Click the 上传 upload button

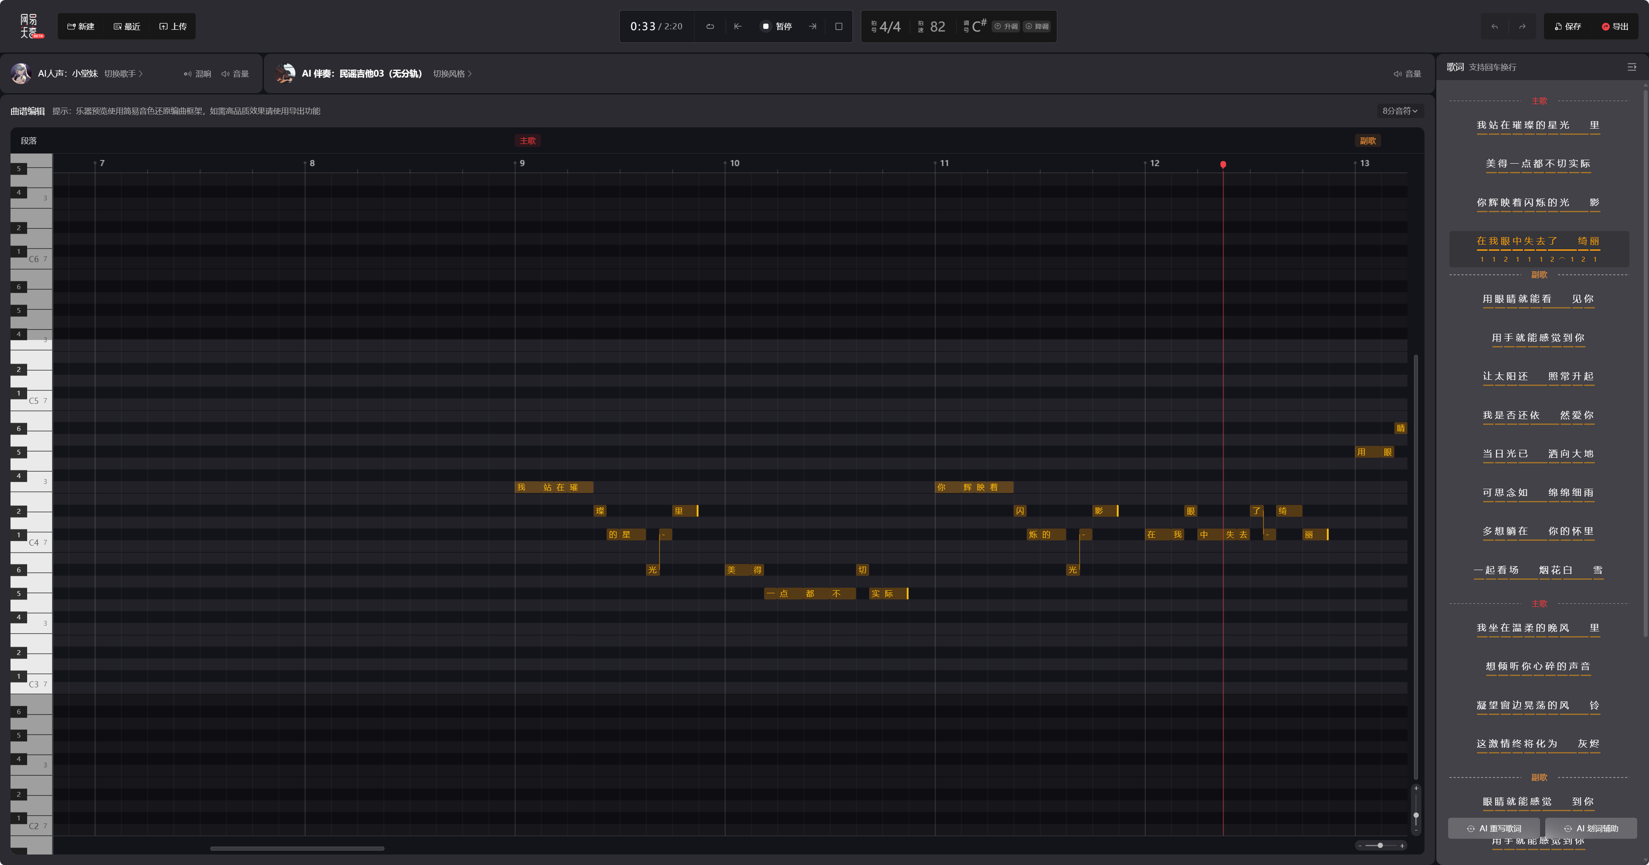click(173, 26)
